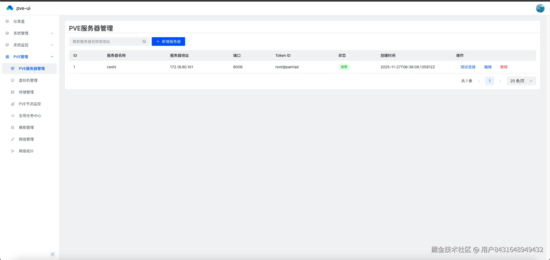
Task: Click the pve-ui cloud logo icon
Action: [x=10, y=8]
